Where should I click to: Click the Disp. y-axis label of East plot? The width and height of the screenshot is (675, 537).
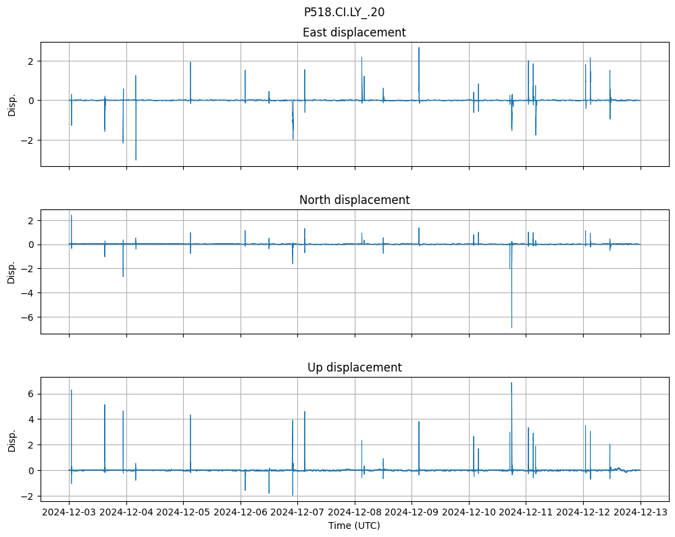[11, 104]
